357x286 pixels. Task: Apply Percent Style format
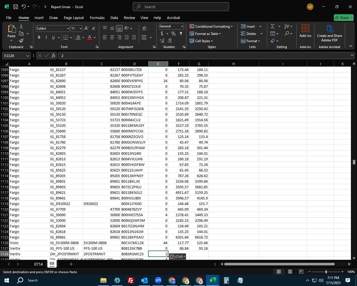pos(173,34)
